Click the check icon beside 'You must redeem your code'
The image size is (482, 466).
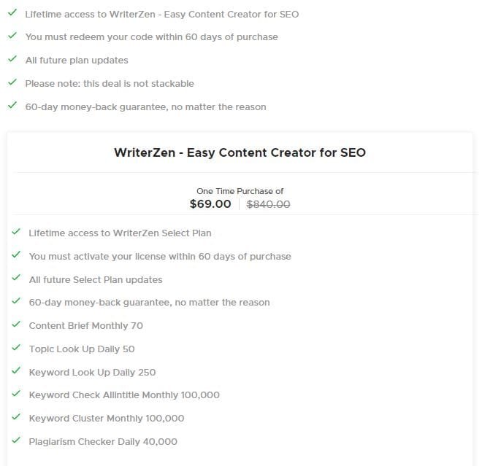[x=12, y=36]
